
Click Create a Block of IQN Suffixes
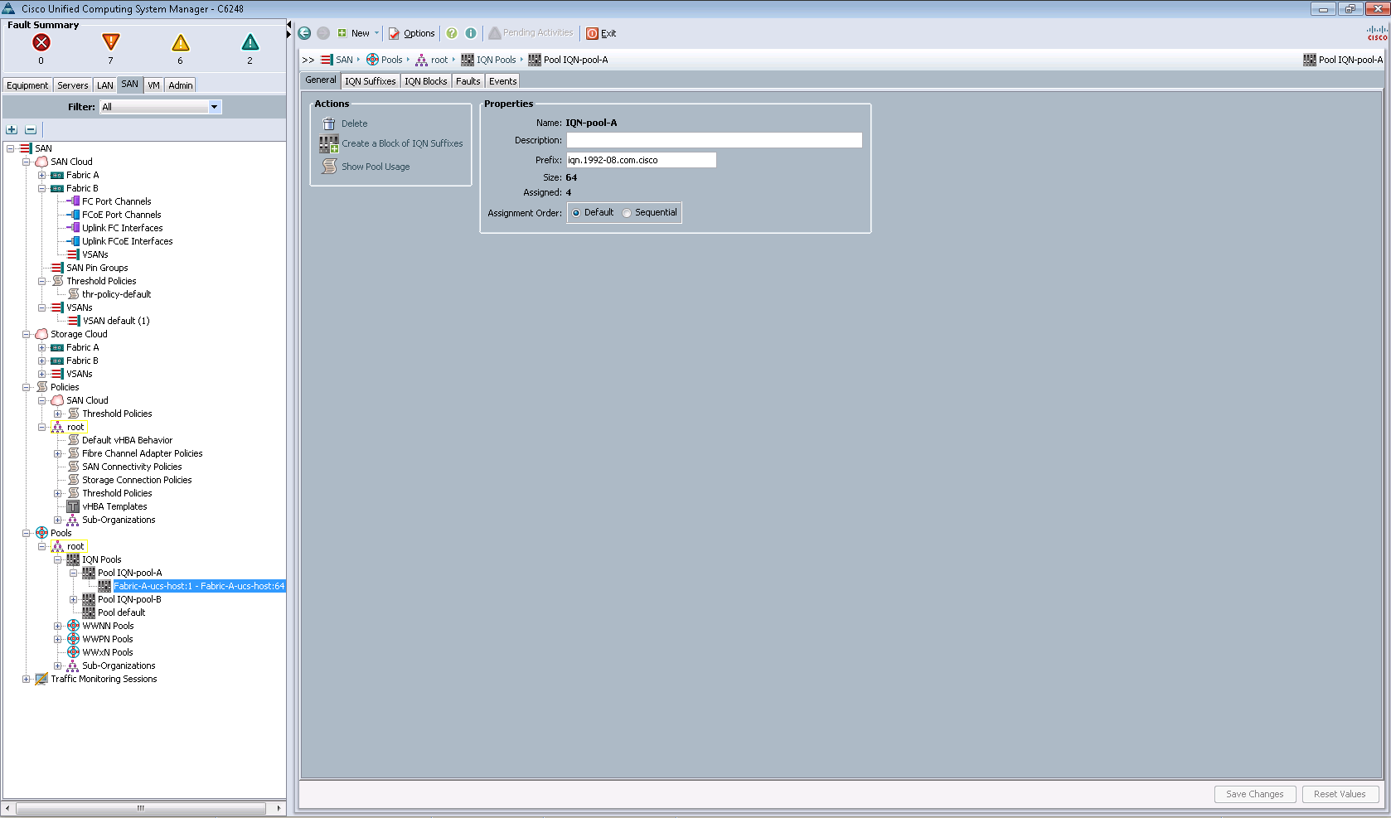(x=402, y=143)
